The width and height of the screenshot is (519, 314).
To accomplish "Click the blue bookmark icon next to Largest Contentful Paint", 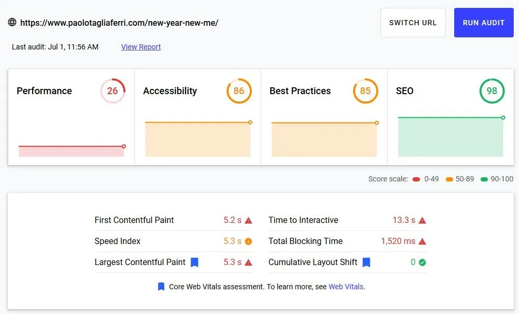I will (x=194, y=262).
